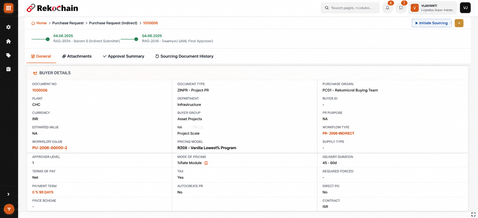Open the VIJAYANTI user profile menu
The image size is (478, 218).
click(433, 8)
